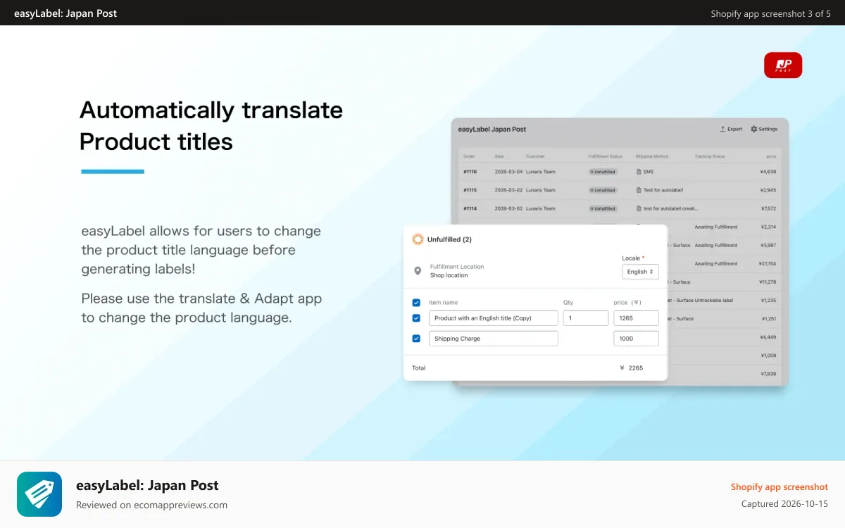
Task: Click the 'easyLabel: Japan Post' footer title
Action: pyautogui.click(x=147, y=485)
